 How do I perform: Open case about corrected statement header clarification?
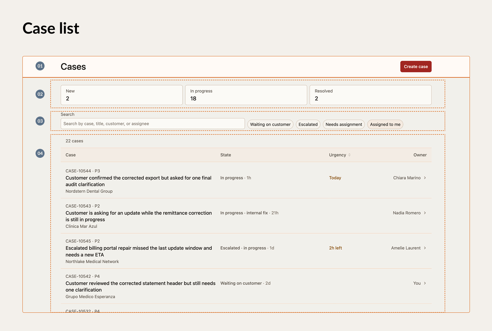140,287
